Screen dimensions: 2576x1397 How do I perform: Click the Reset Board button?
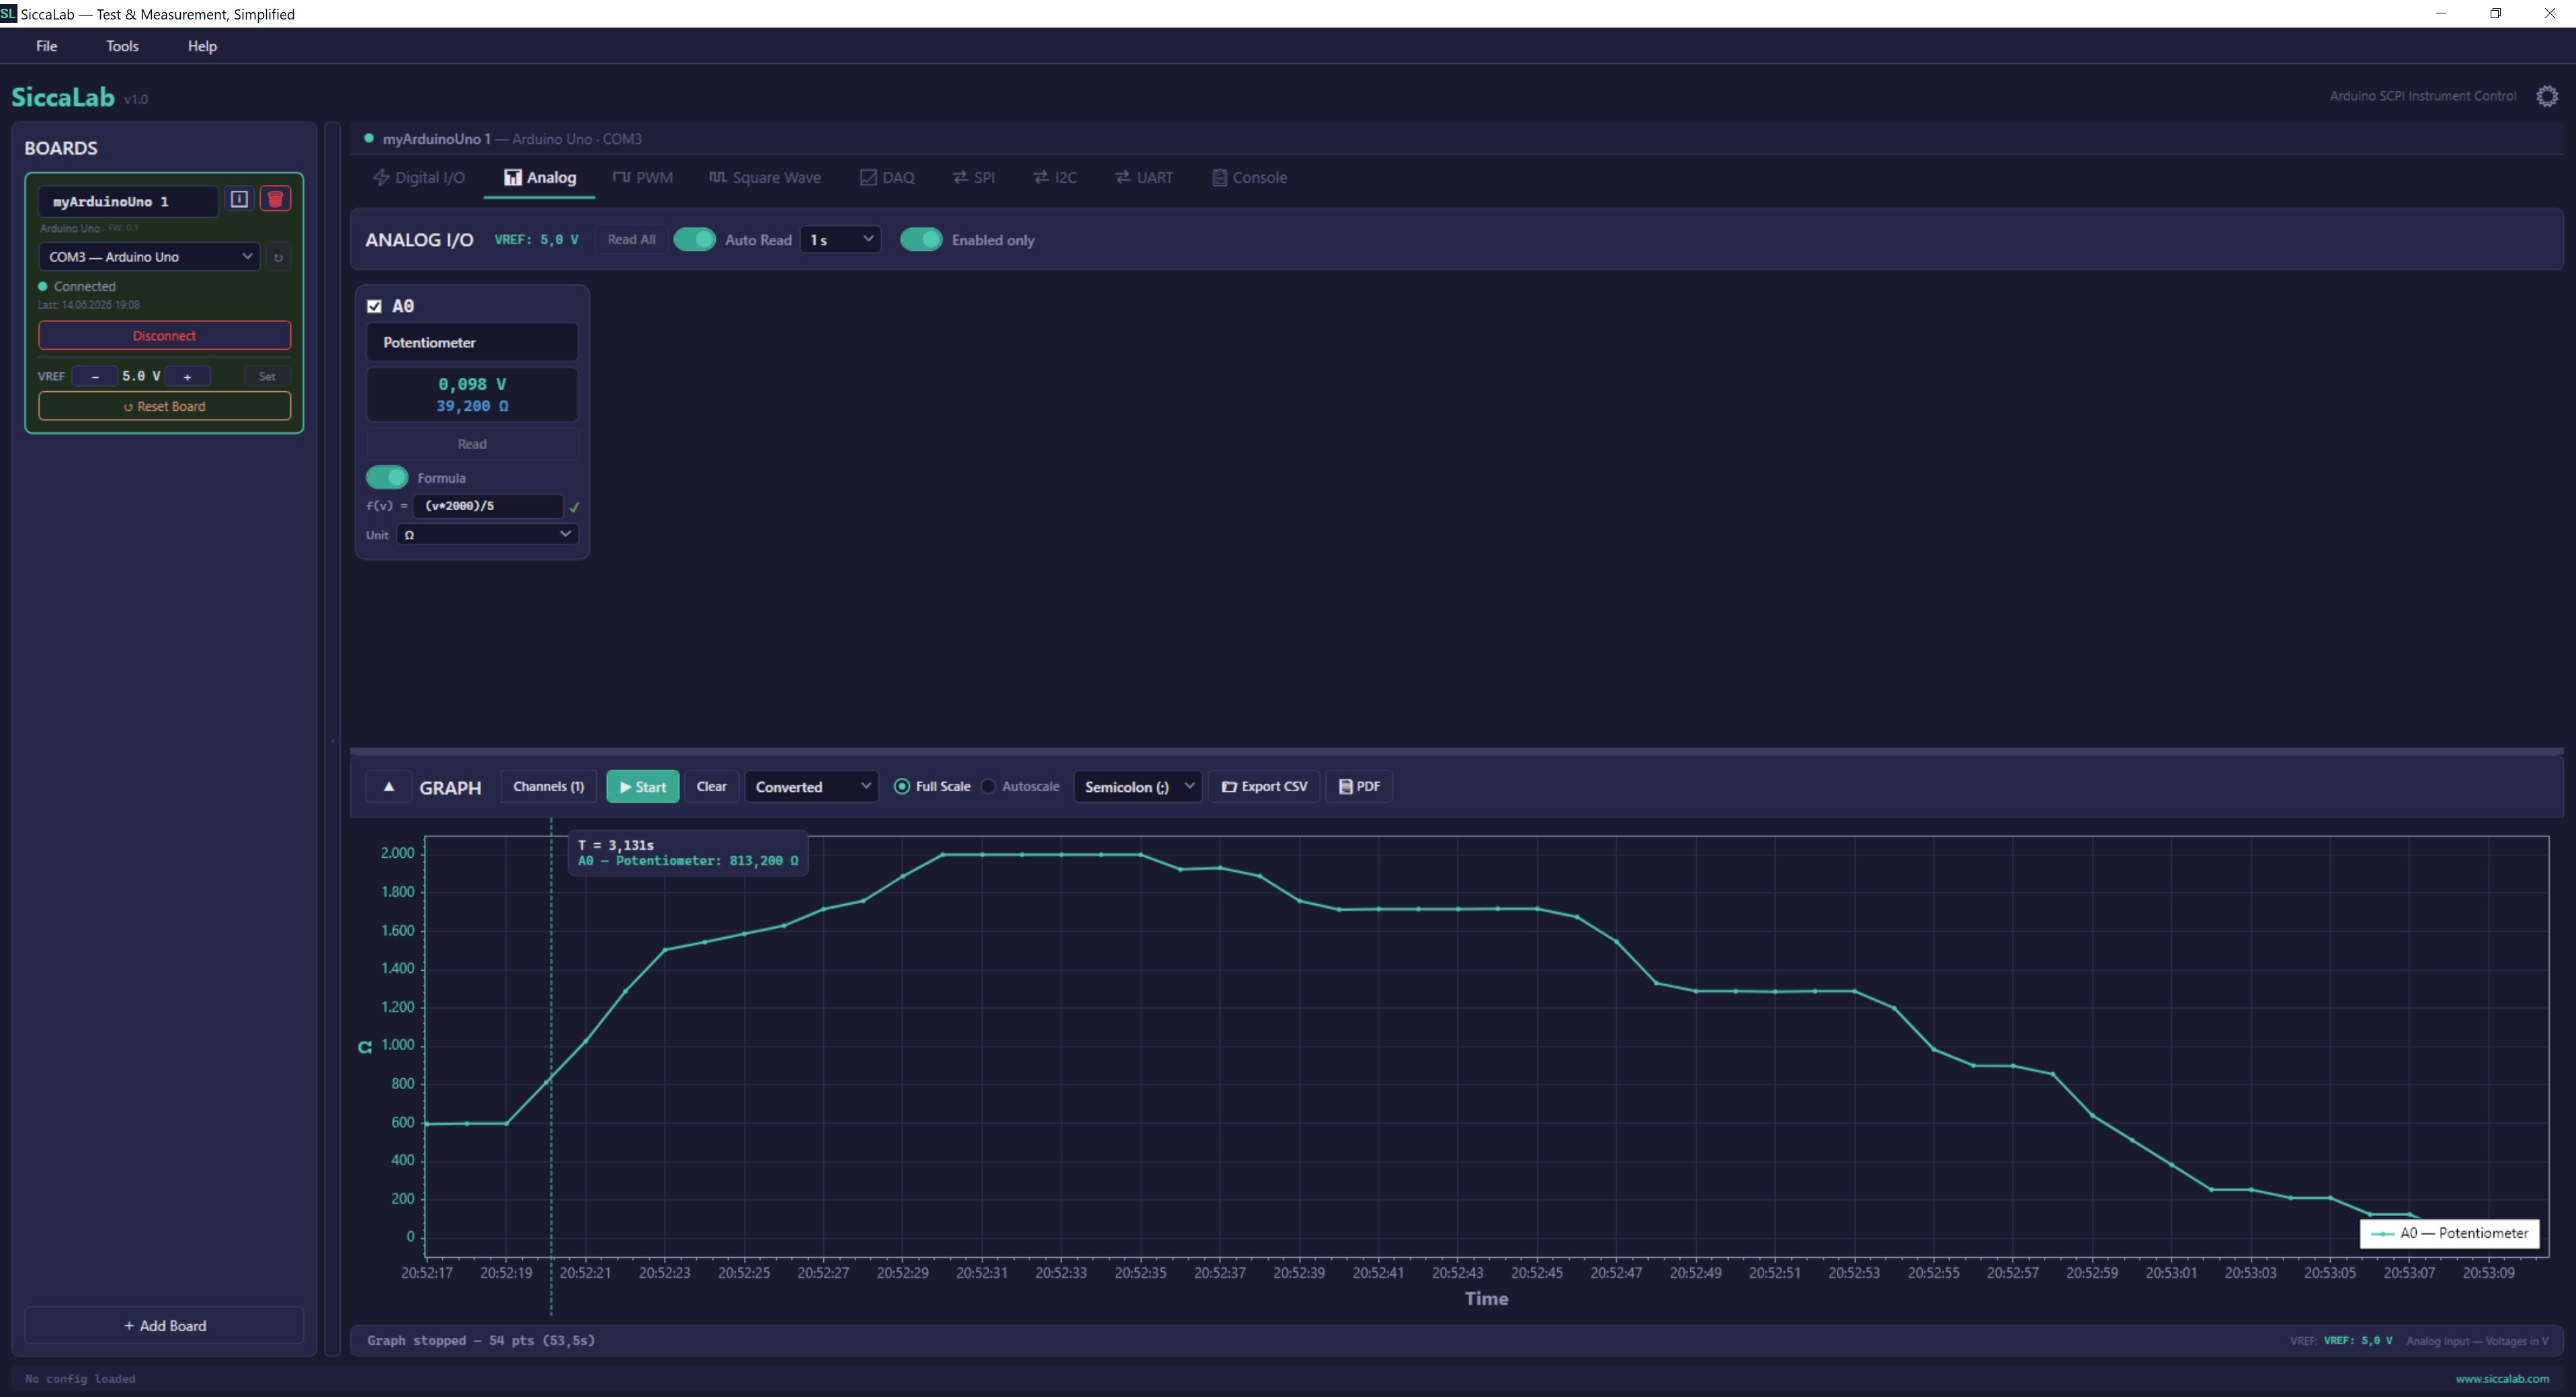[165, 407]
